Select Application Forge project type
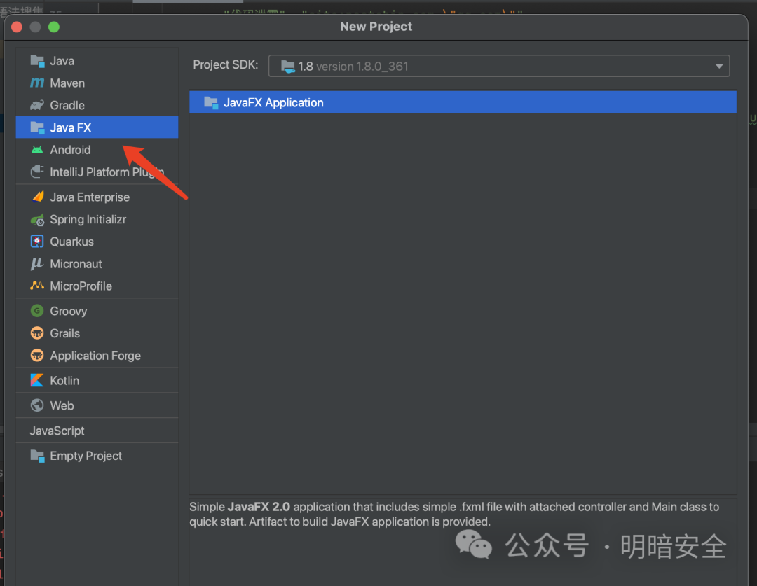The width and height of the screenshot is (757, 586). [95, 356]
